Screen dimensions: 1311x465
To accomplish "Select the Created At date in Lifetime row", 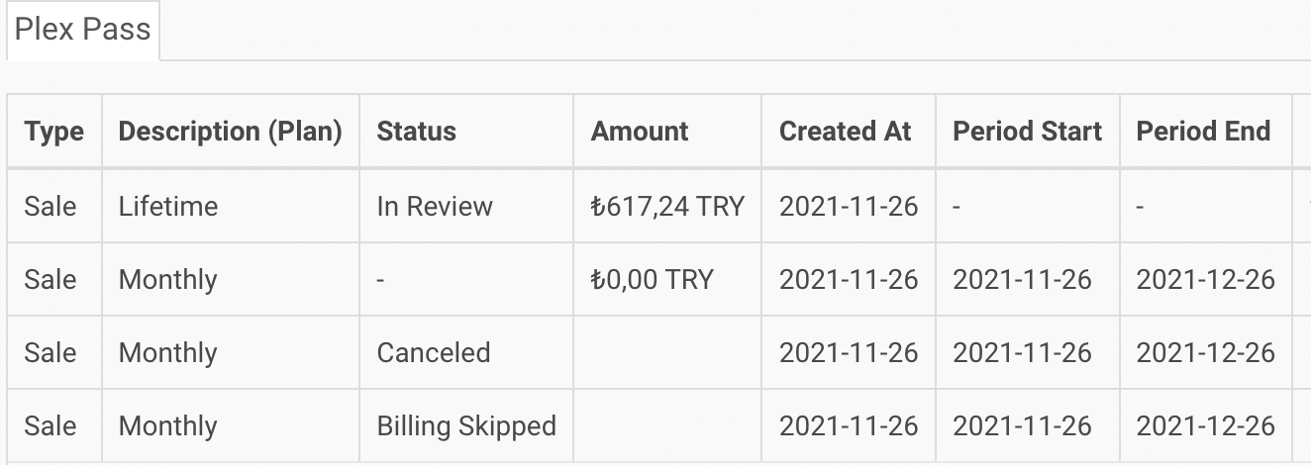I will point(849,206).
